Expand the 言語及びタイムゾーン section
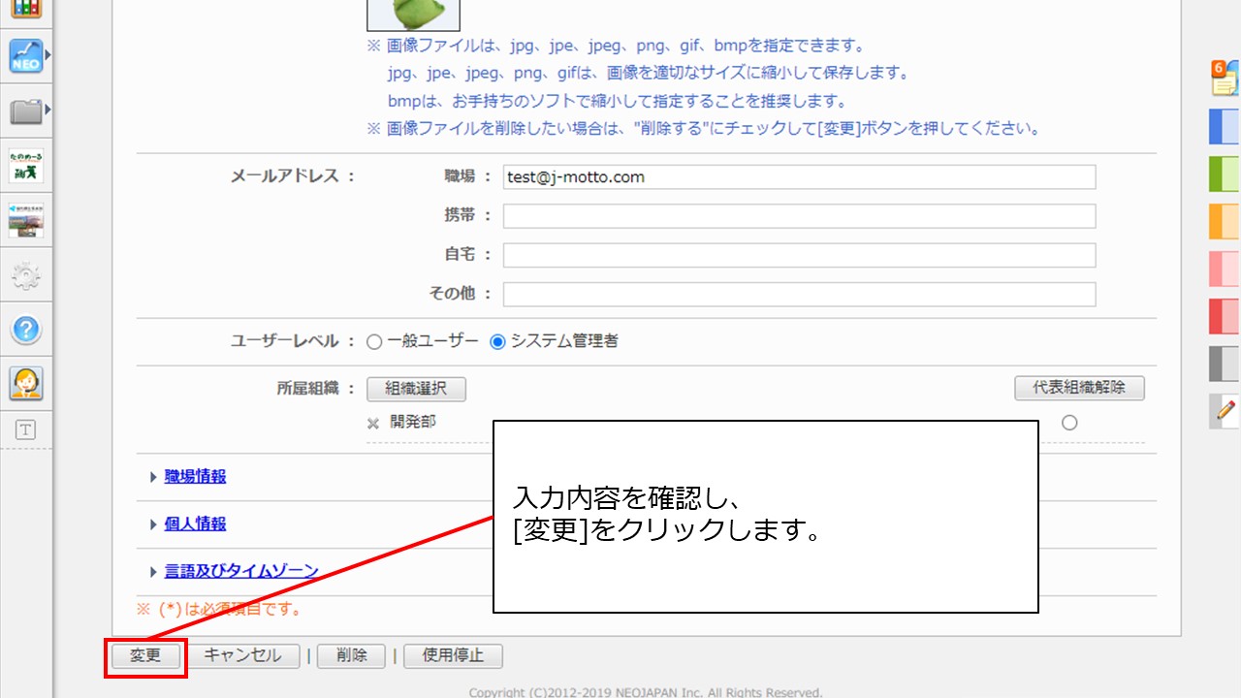The image size is (1241, 698). 240,571
